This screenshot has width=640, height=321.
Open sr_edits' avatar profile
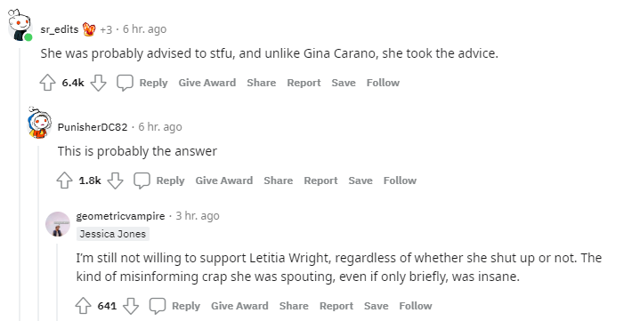20,26
